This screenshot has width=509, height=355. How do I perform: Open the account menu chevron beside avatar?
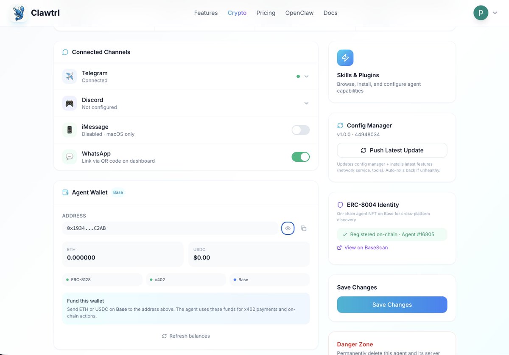(x=495, y=13)
